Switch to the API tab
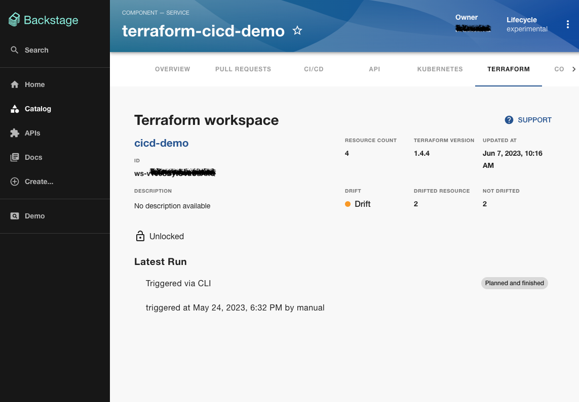 point(374,69)
